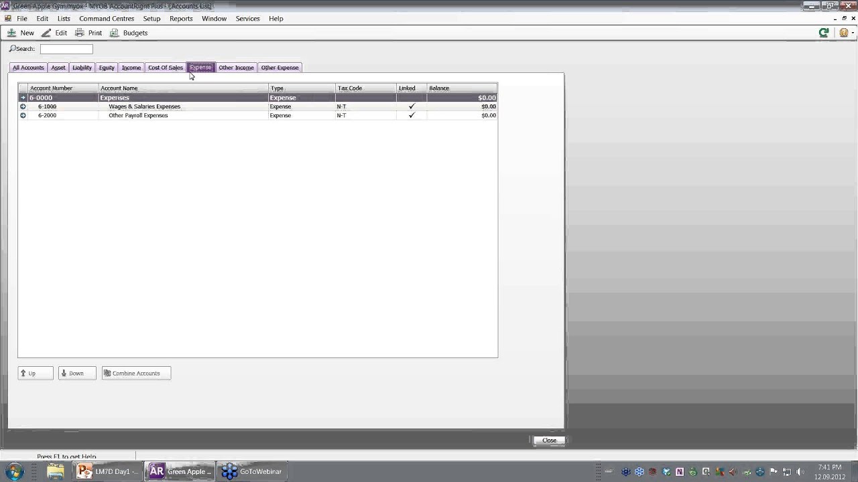This screenshot has width=858, height=482.
Task: Click the Close button at bottom
Action: (549, 440)
